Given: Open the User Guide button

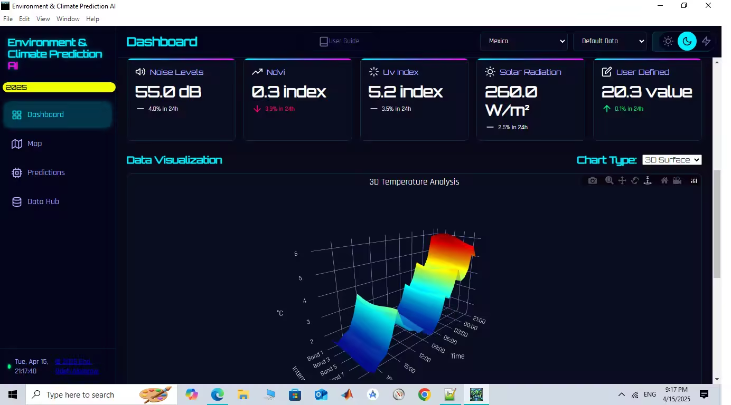Looking at the screenshot, I should (340, 41).
